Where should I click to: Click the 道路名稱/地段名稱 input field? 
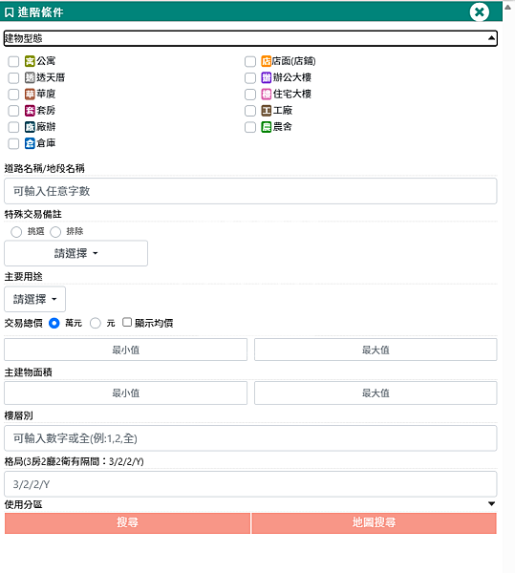(250, 191)
